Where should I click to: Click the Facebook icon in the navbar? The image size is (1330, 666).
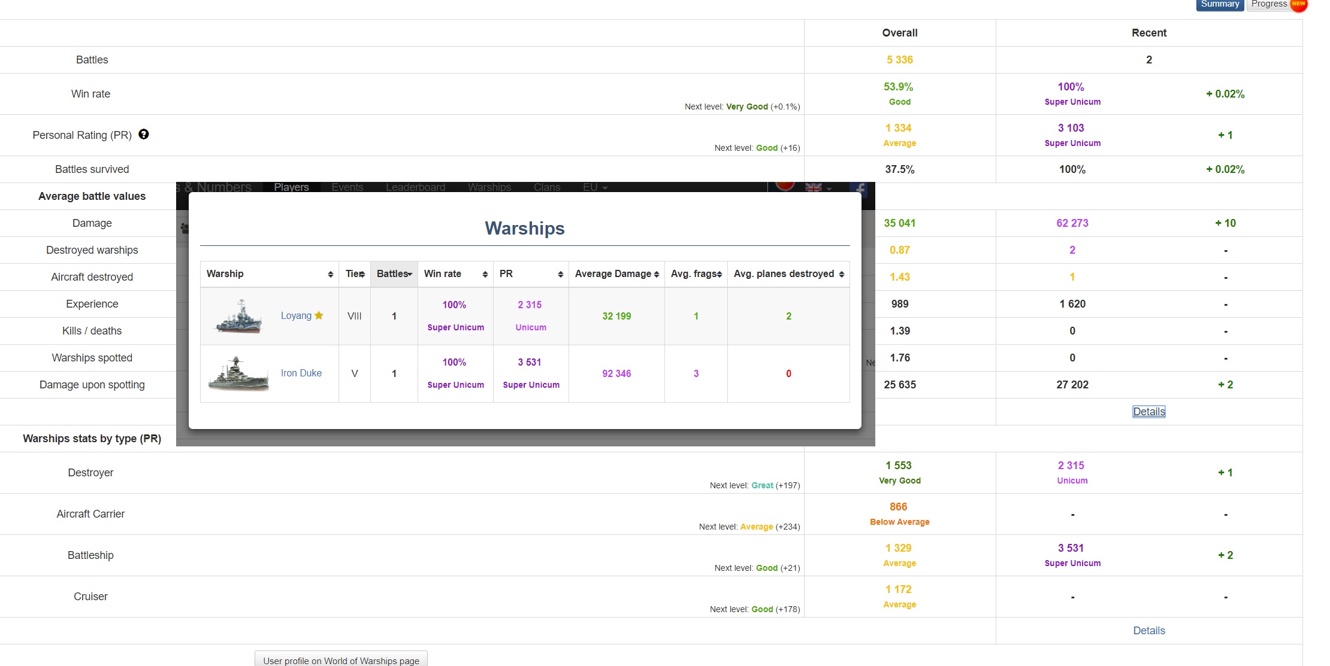click(860, 188)
